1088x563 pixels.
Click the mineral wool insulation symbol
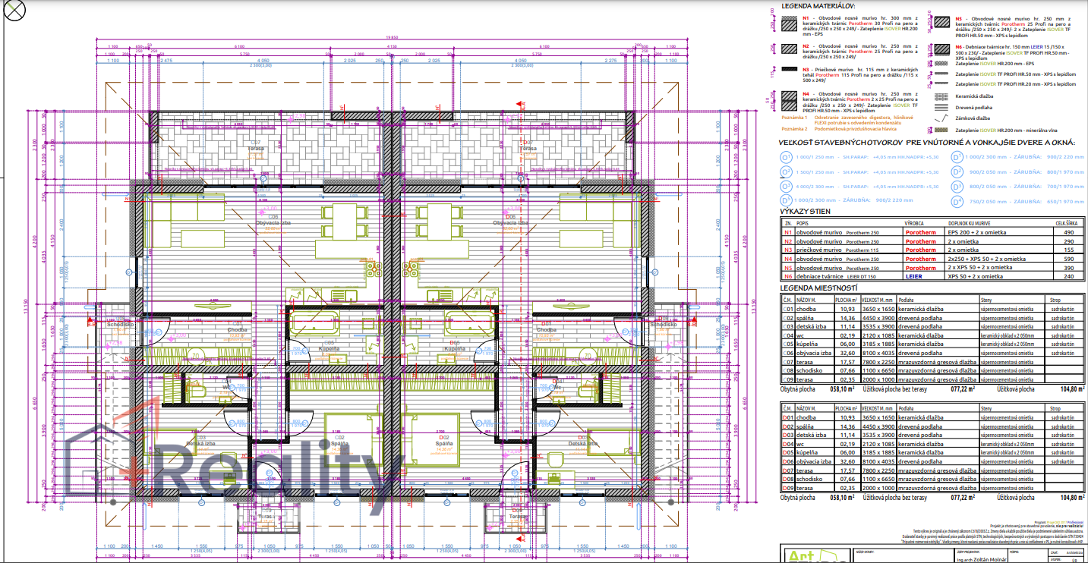click(x=941, y=131)
